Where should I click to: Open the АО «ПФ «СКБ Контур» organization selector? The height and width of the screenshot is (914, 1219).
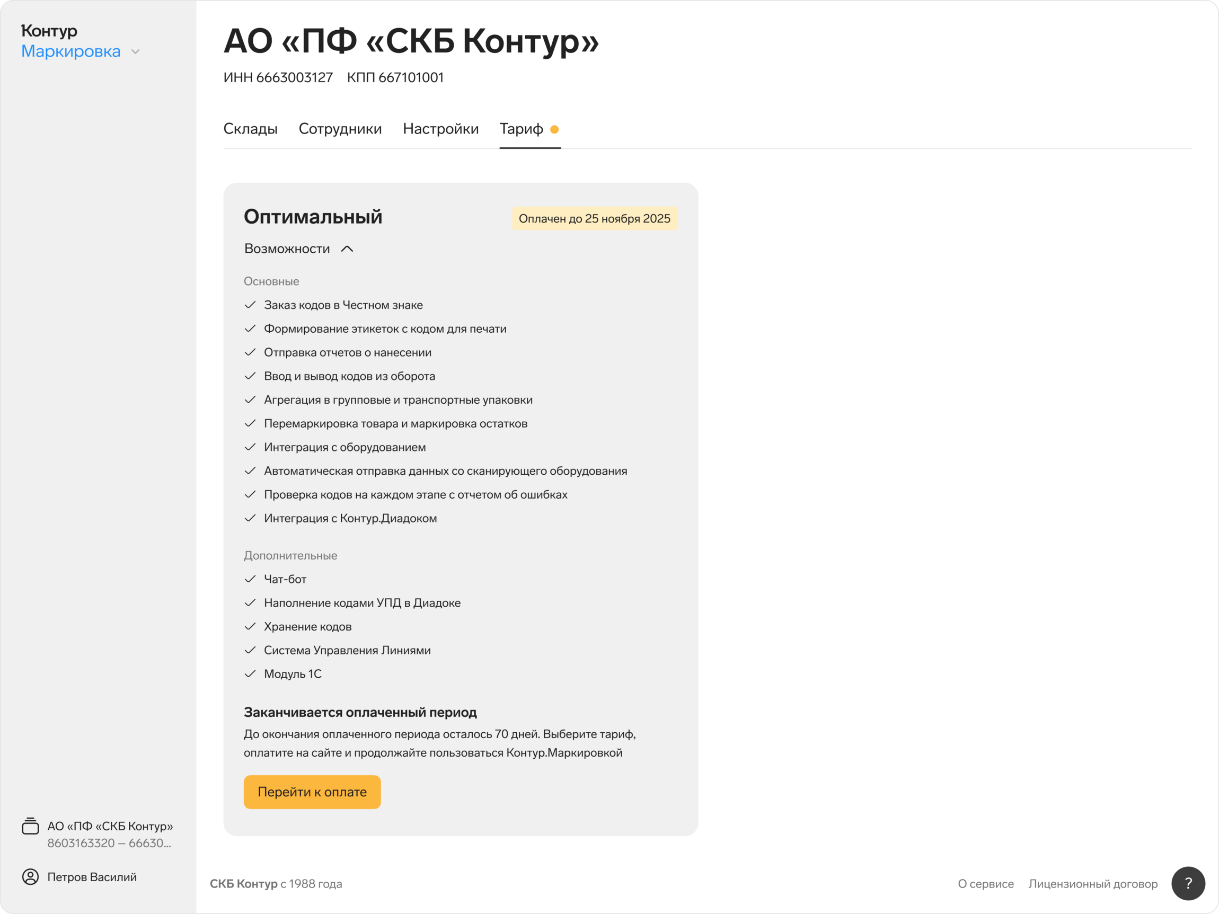click(110, 834)
